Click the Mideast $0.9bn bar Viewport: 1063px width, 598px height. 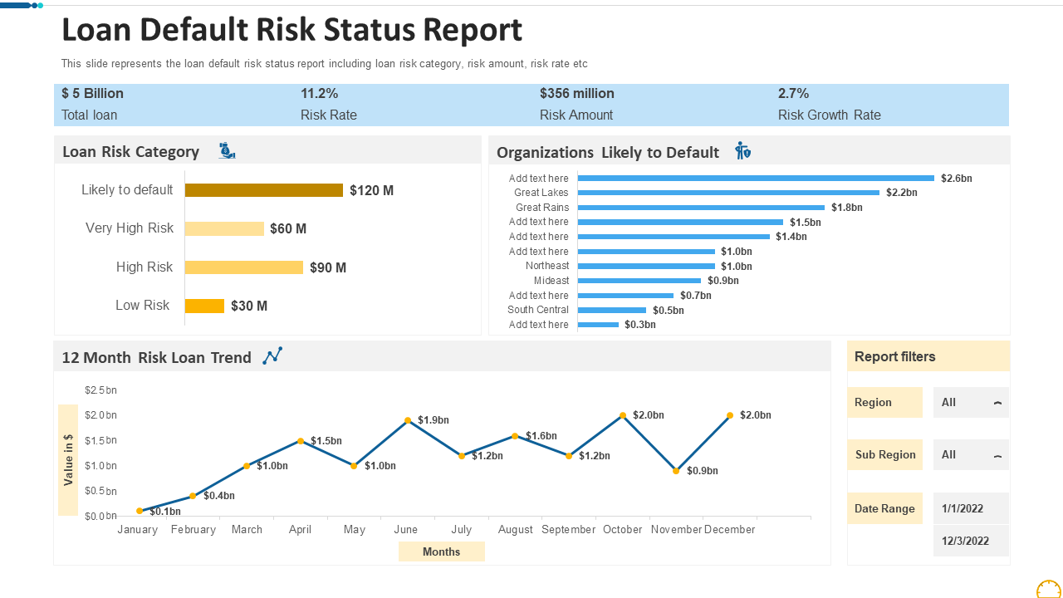pos(639,281)
